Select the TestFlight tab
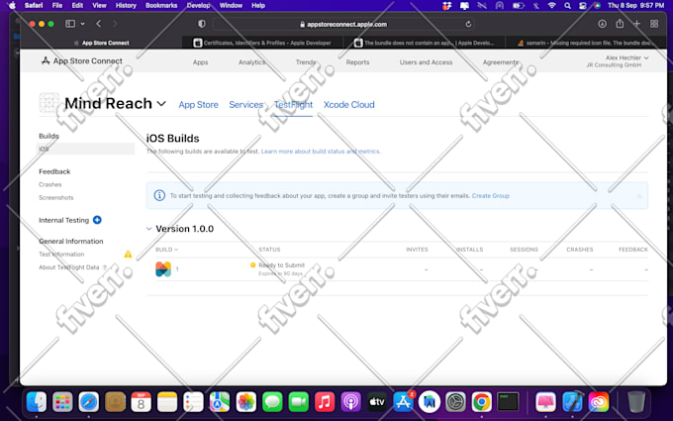 tap(293, 104)
